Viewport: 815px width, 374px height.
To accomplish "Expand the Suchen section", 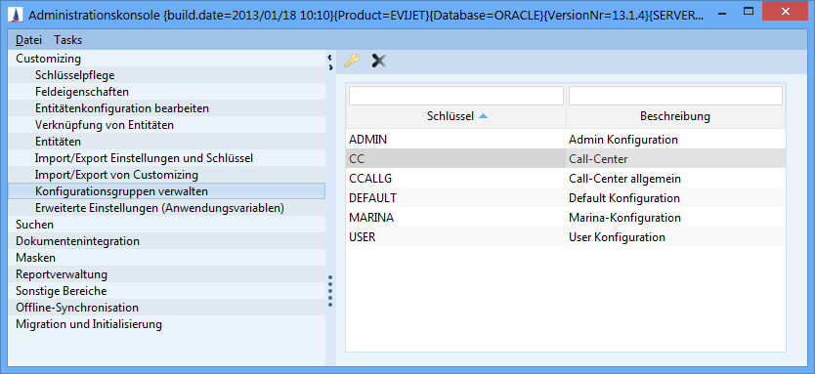I will pos(167,225).
